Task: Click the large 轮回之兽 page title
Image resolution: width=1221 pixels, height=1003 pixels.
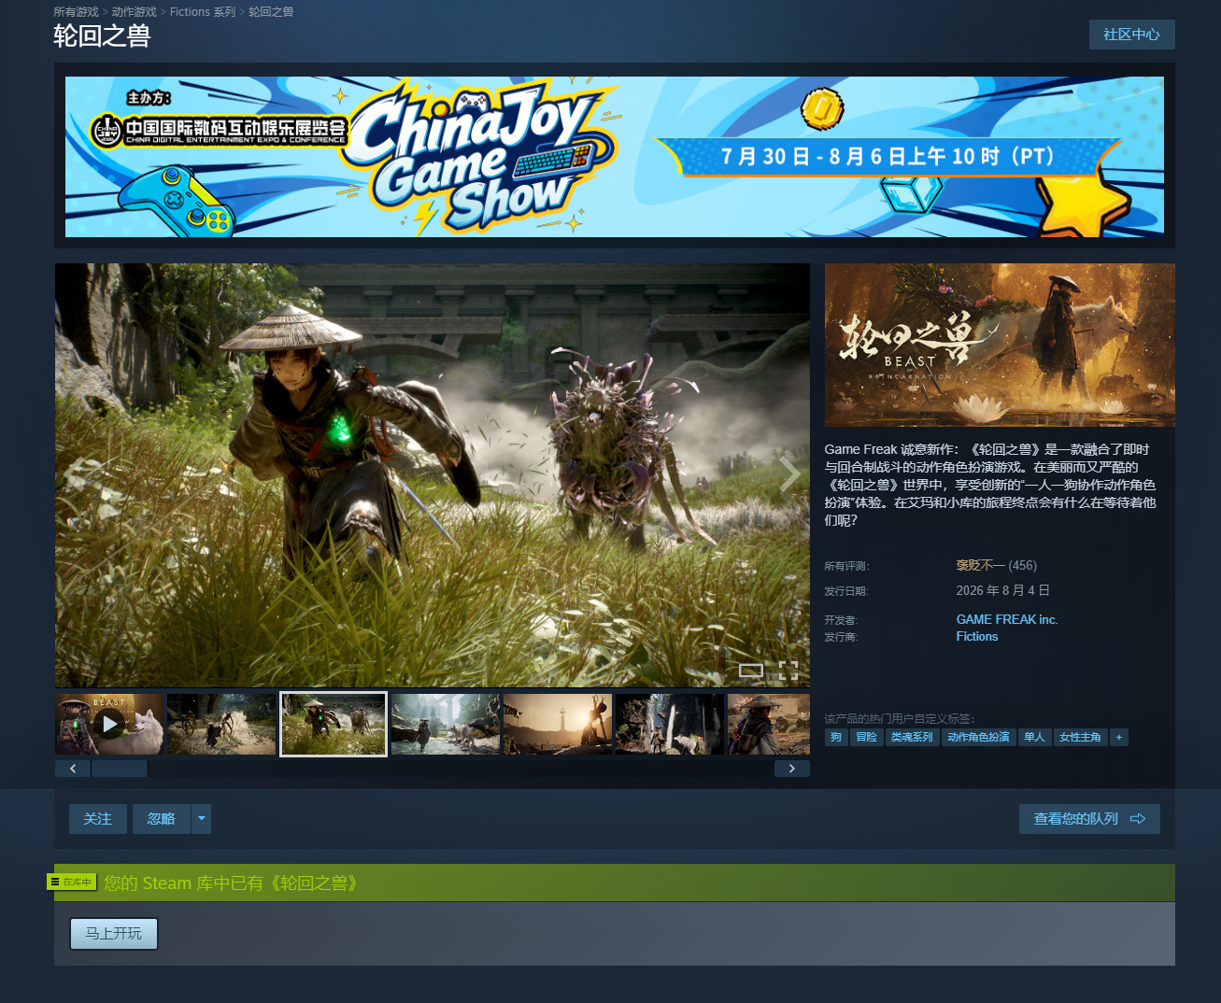Action: (x=102, y=35)
